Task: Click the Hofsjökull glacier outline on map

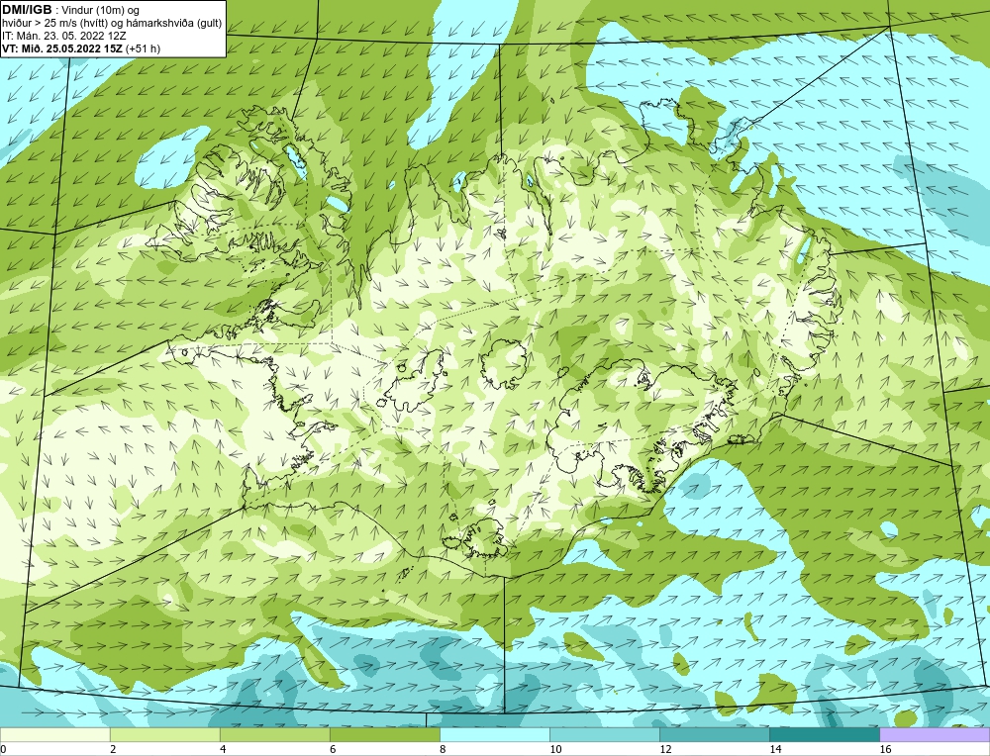Action: [x=504, y=365]
